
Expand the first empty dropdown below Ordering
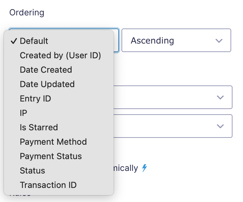tap(173, 97)
